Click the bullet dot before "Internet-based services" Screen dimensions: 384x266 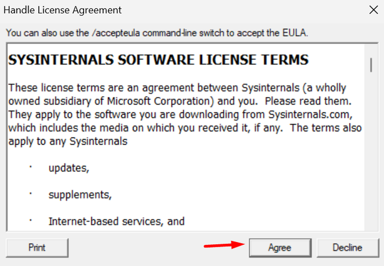[31, 220]
